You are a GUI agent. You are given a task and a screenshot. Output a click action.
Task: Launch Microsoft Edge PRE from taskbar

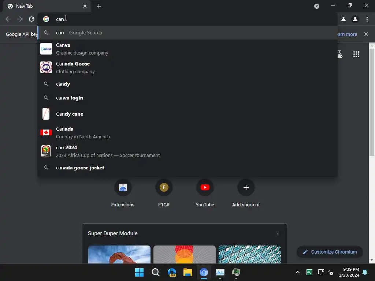[172, 272]
